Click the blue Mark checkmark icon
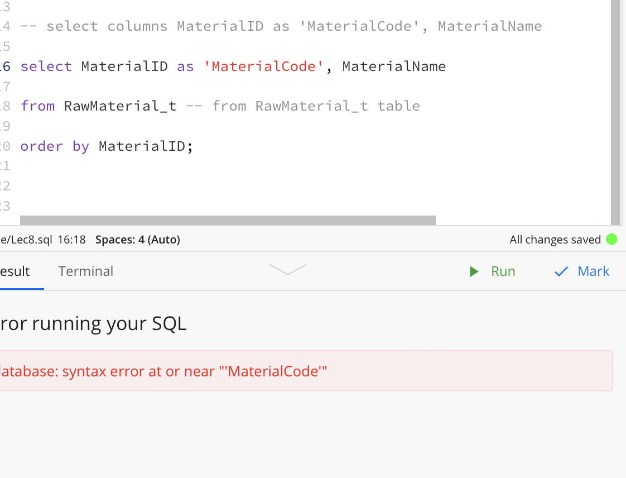Screen dimensions: 626x478 561,272
